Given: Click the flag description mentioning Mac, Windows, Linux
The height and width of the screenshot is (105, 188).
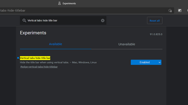Looking at the screenshot, I should (58, 62).
